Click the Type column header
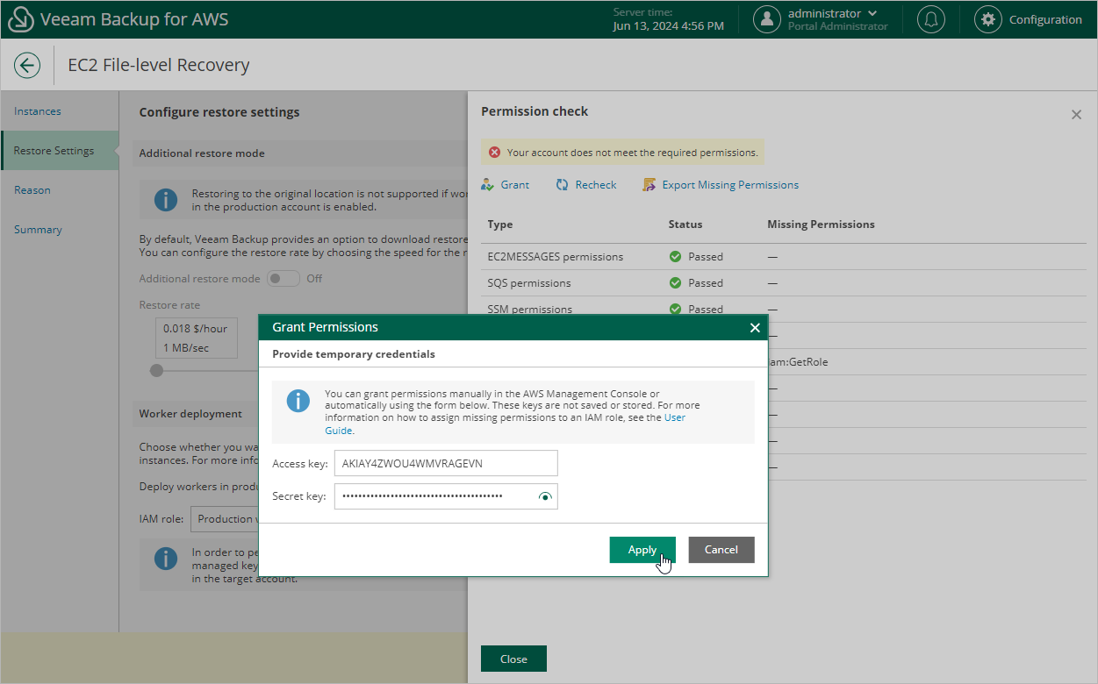This screenshot has width=1098, height=684. click(500, 224)
